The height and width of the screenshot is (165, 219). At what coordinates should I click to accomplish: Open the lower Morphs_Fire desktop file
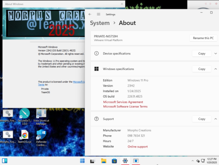8,137
